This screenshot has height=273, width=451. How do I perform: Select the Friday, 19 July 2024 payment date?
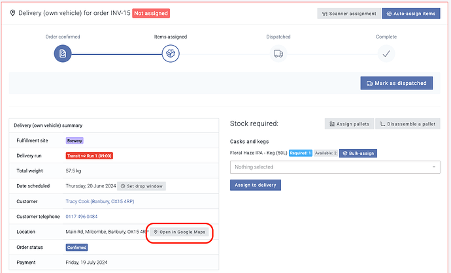[86, 263]
